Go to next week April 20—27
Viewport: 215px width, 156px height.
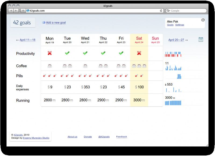coord(176,40)
